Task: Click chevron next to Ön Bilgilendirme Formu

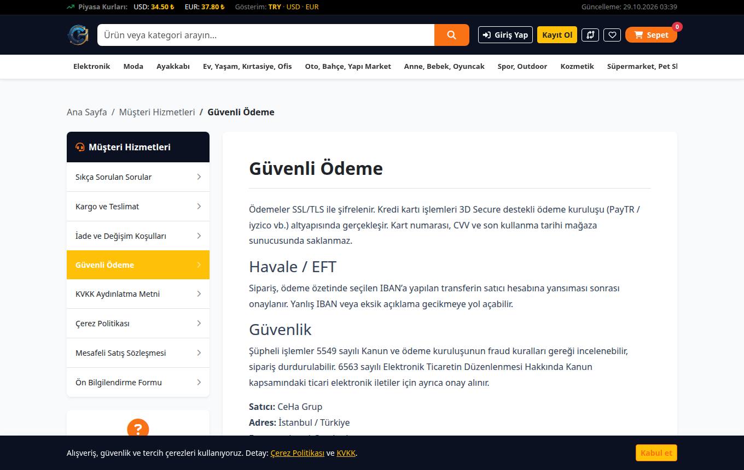Action: (199, 383)
